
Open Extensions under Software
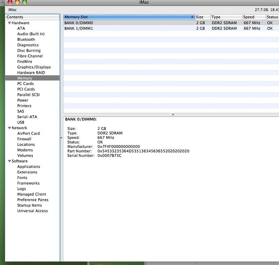click(27, 172)
